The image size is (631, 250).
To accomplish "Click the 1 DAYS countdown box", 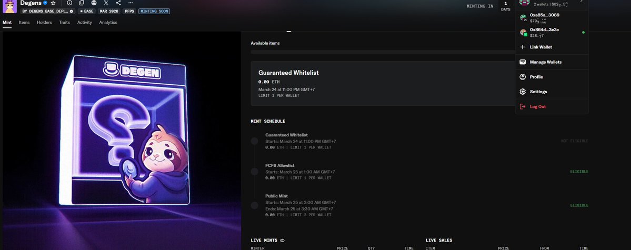I will (x=506, y=6).
